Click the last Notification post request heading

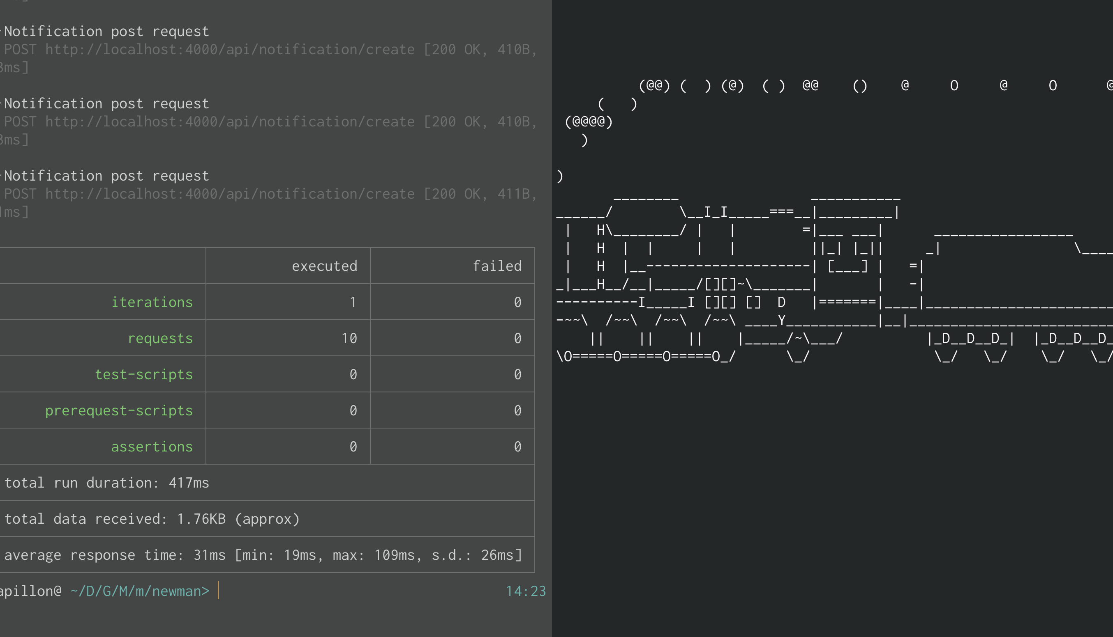(x=106, y=176)
